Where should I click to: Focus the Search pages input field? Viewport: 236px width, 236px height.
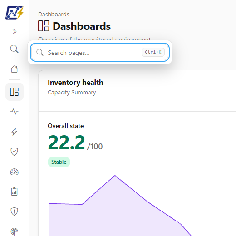pyautogui.click(x=100, y=52)
